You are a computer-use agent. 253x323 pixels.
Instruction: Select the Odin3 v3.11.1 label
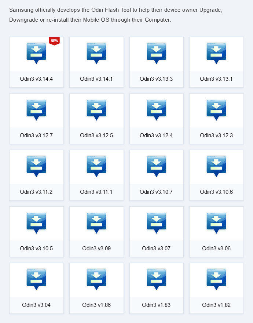(x=96, y=192)
